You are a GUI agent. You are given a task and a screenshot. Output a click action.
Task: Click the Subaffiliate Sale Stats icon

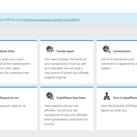[x=50, y=96]
